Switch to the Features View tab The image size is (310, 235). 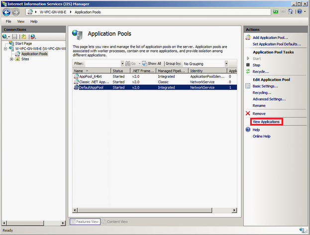coord(85,222)
